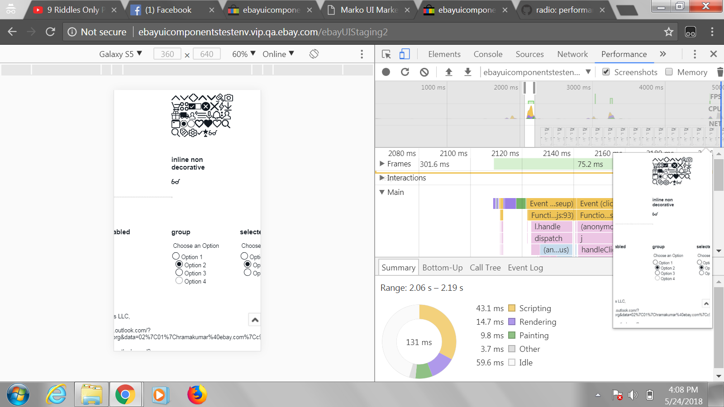The image size is (724, 407).
Task: Open File Explorer from taskbar
Action: coord(91,395)
